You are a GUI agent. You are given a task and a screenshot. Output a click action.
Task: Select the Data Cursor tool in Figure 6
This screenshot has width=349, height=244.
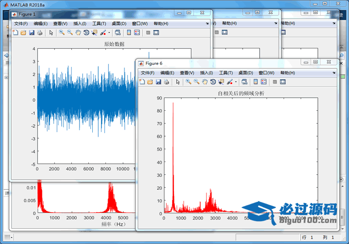pyautogui.click(x=221, y=81)
